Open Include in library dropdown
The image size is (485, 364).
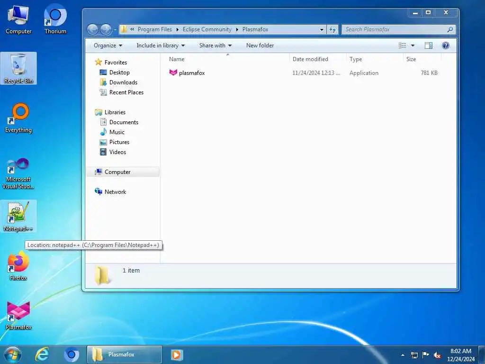[x=161, y=45]
